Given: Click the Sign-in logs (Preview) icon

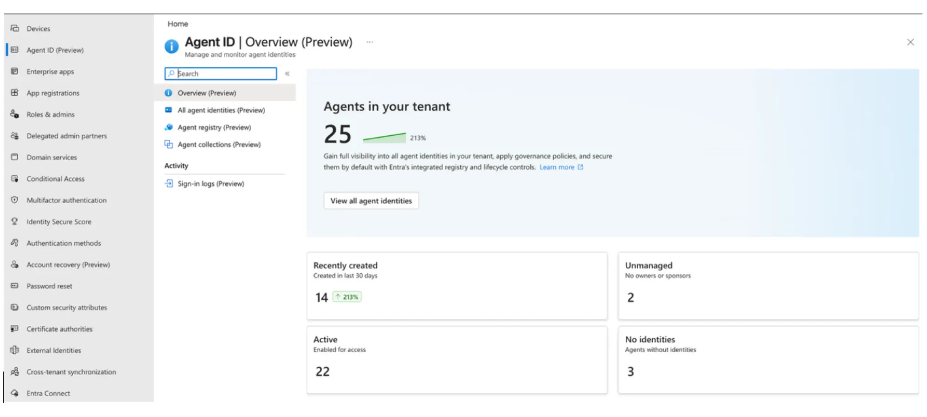Looking at the screenshot, I should 169,183.
